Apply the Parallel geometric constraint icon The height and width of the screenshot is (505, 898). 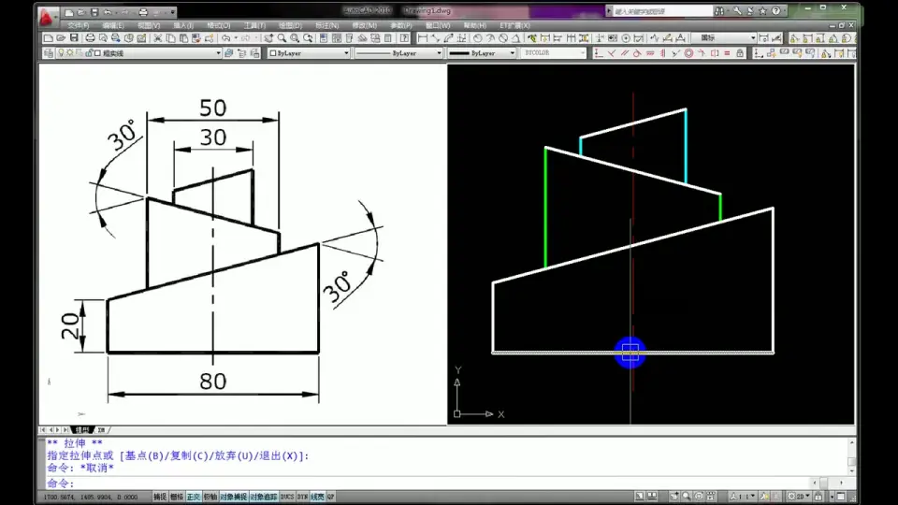(x=624, y=53)
